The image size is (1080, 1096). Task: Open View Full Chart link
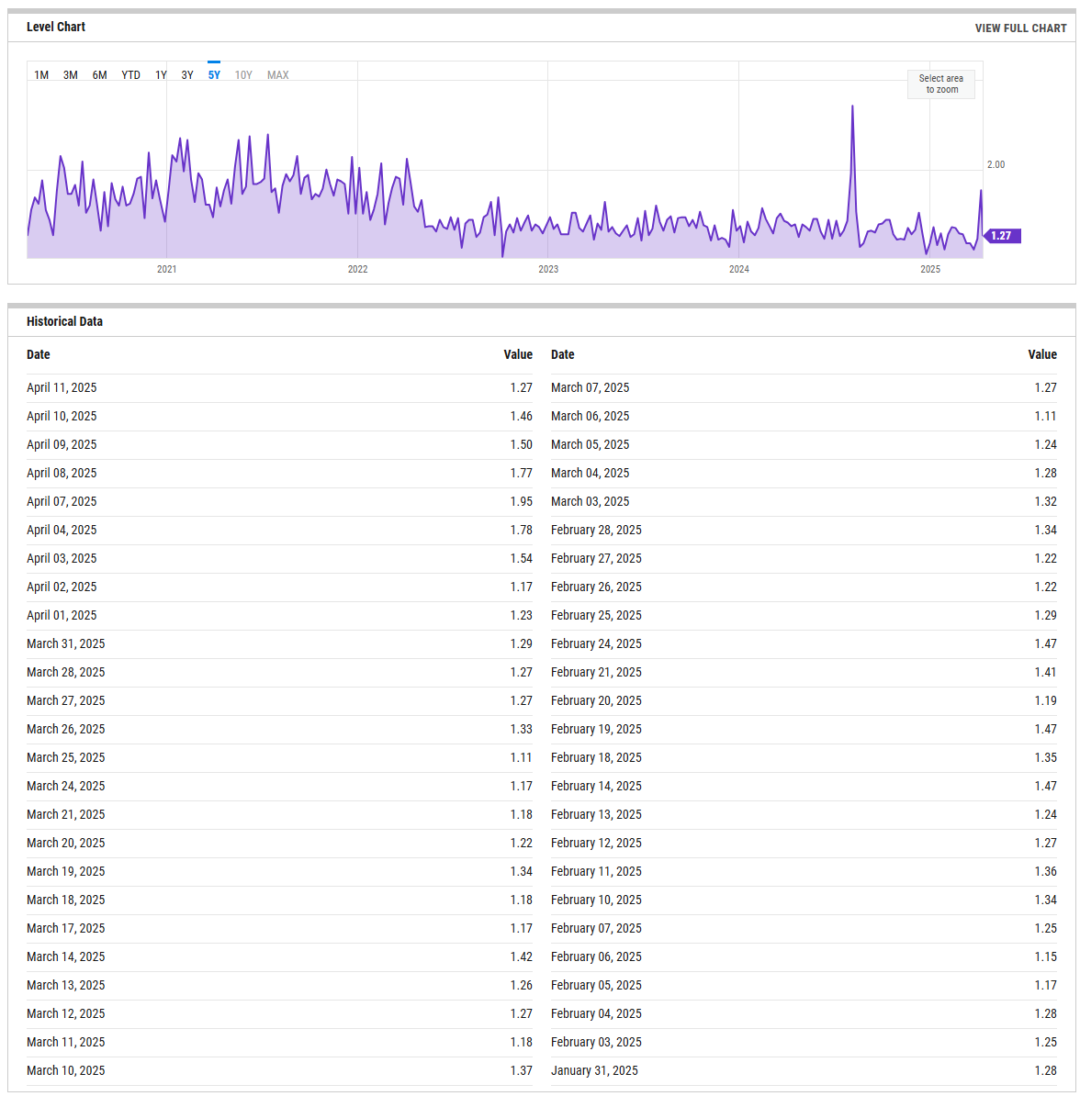(x=1020, y=28)
